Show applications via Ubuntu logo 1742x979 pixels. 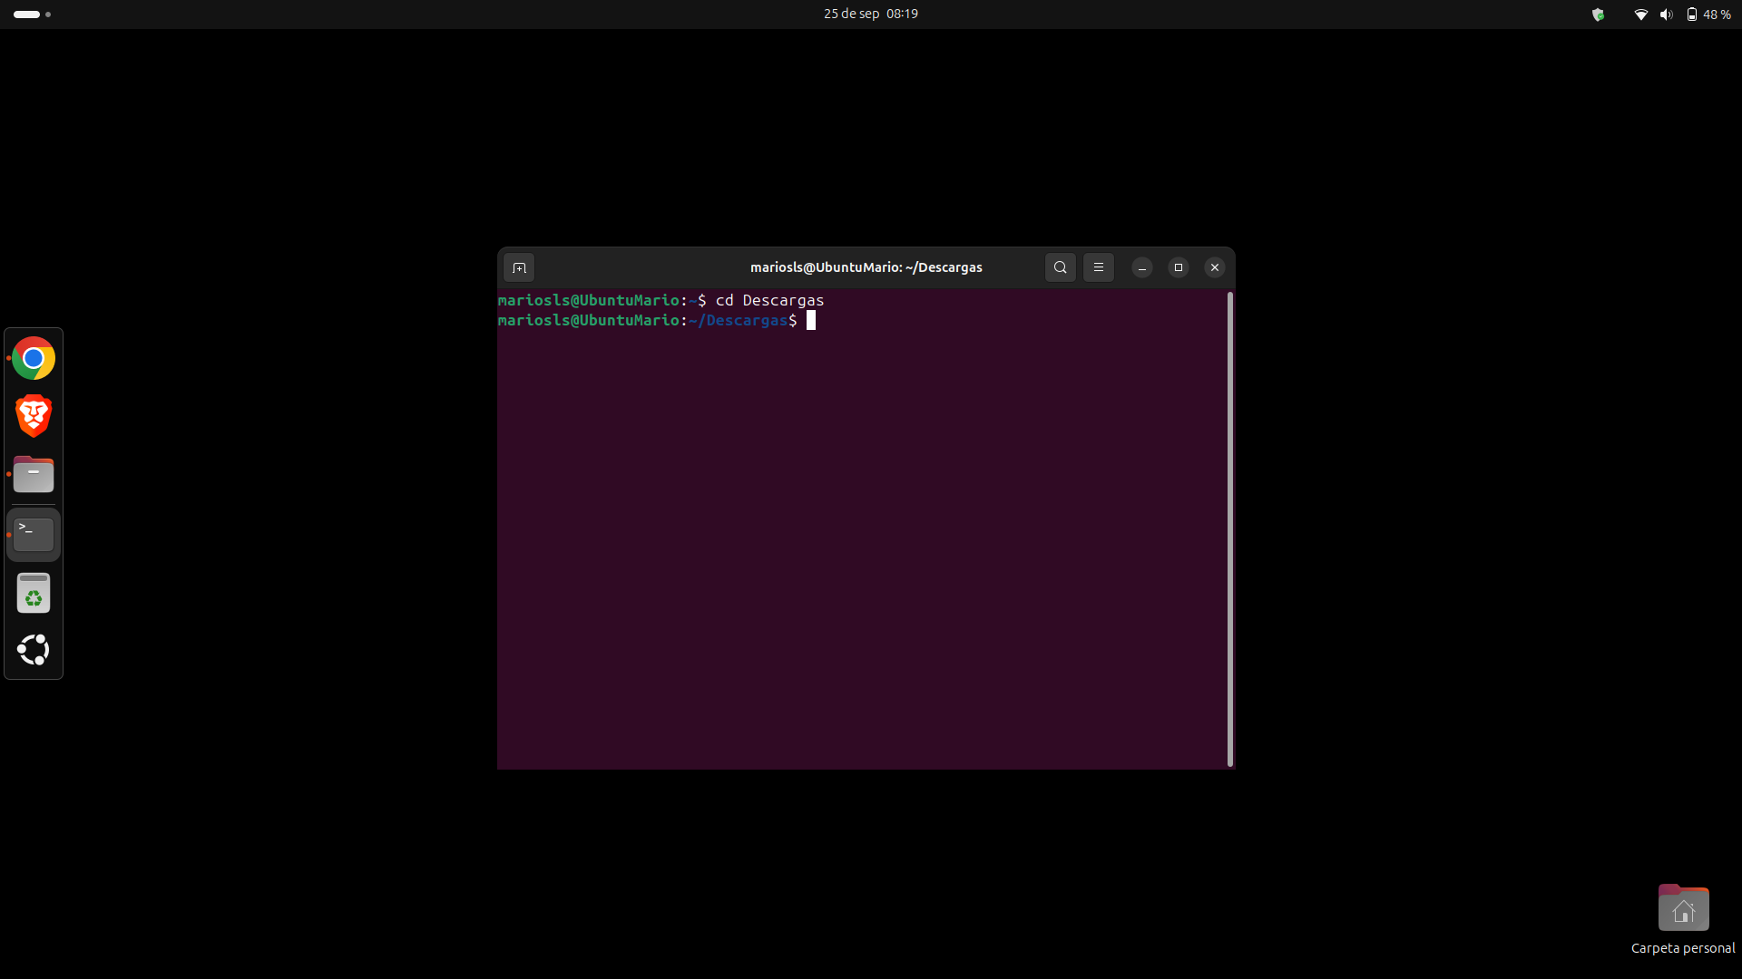(34, 650)
